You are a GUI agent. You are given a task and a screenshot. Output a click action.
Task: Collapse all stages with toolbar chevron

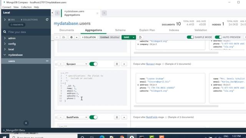coord(57,37)
